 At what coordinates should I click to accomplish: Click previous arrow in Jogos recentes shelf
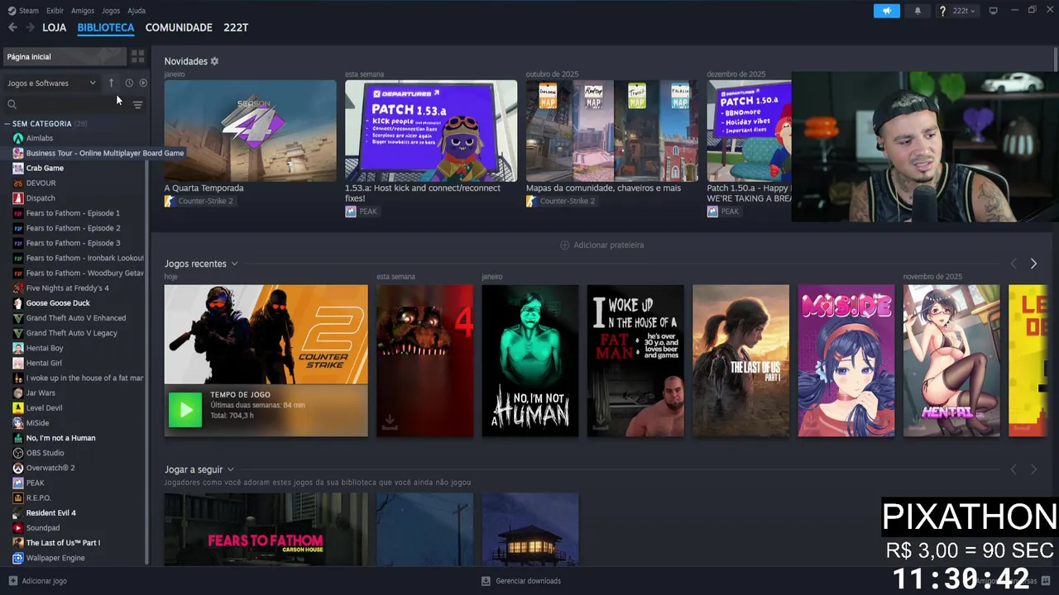(x=1013, y=264)
